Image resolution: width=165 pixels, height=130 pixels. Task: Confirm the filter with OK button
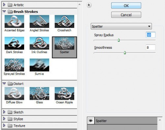[126, 6]
